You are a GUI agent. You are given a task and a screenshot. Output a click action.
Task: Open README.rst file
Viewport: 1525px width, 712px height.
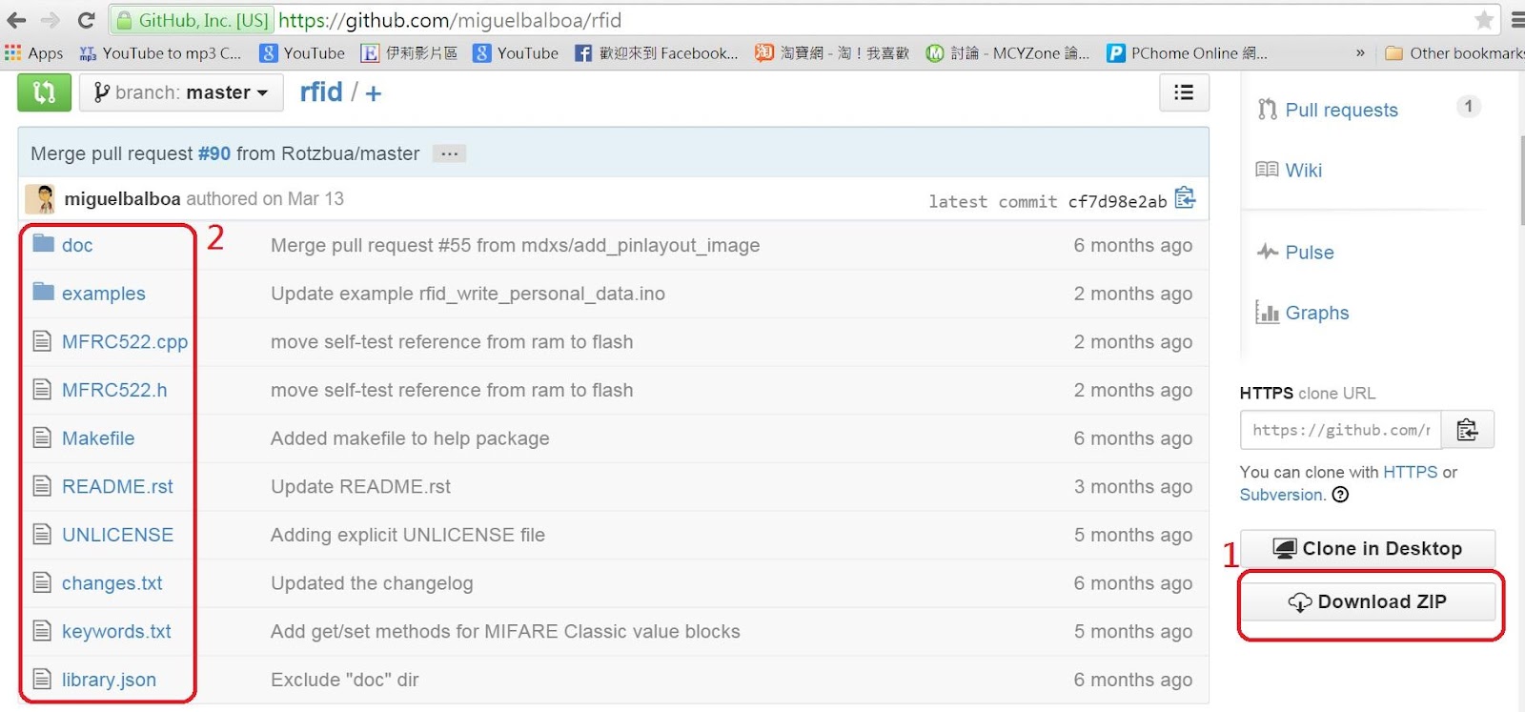[117, 486]
